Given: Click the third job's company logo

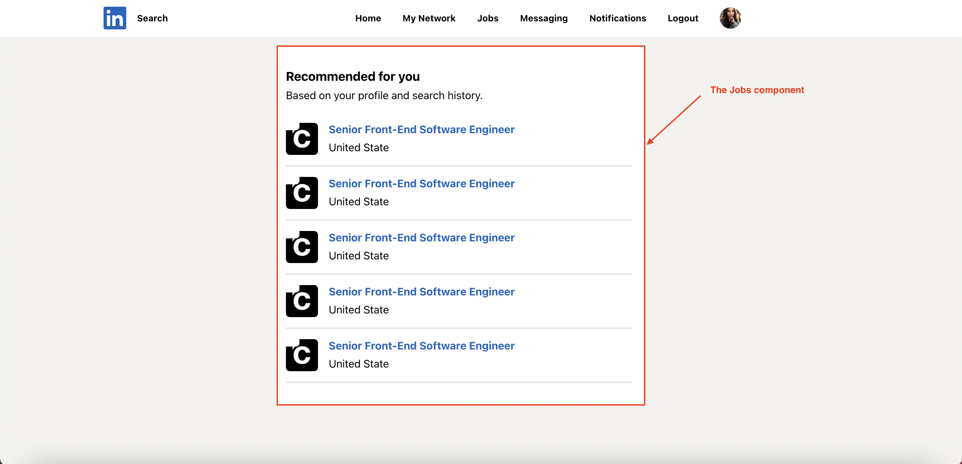Looking at the screenshot, I should click(302, 247).
